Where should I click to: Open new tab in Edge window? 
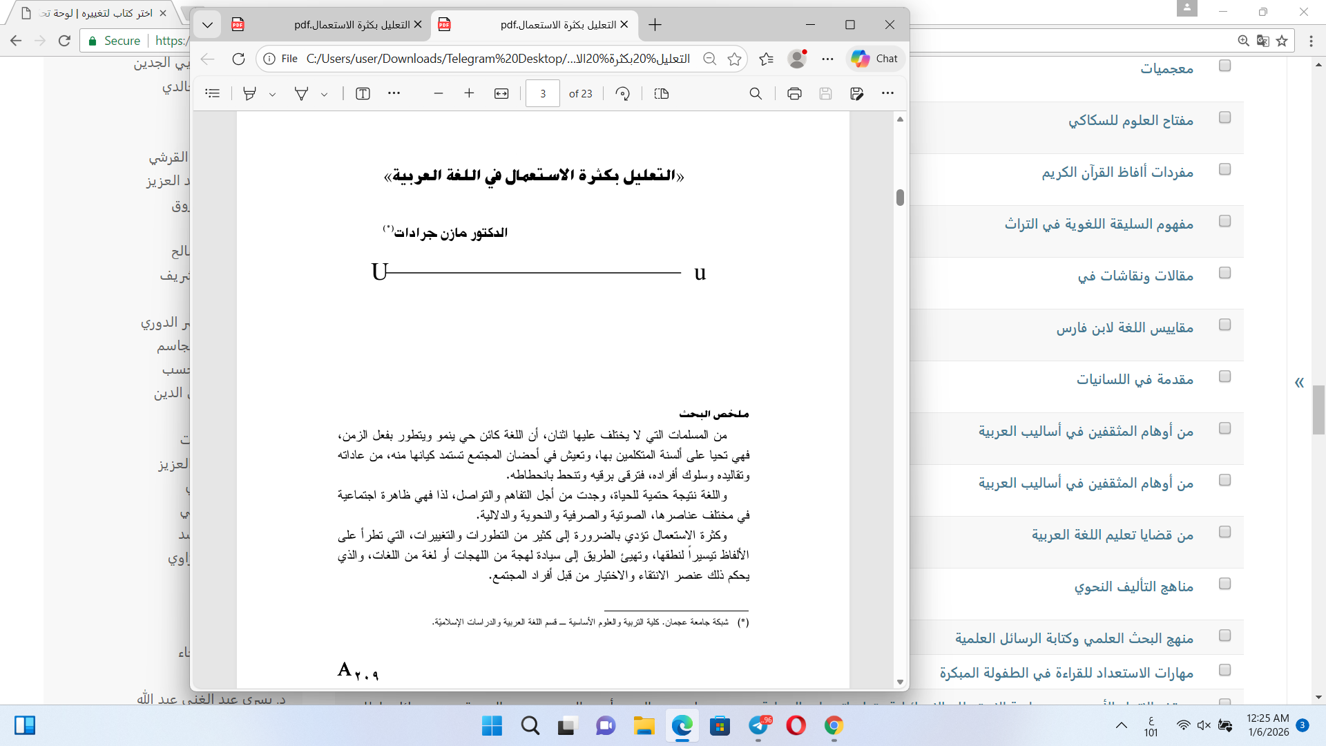655,25
